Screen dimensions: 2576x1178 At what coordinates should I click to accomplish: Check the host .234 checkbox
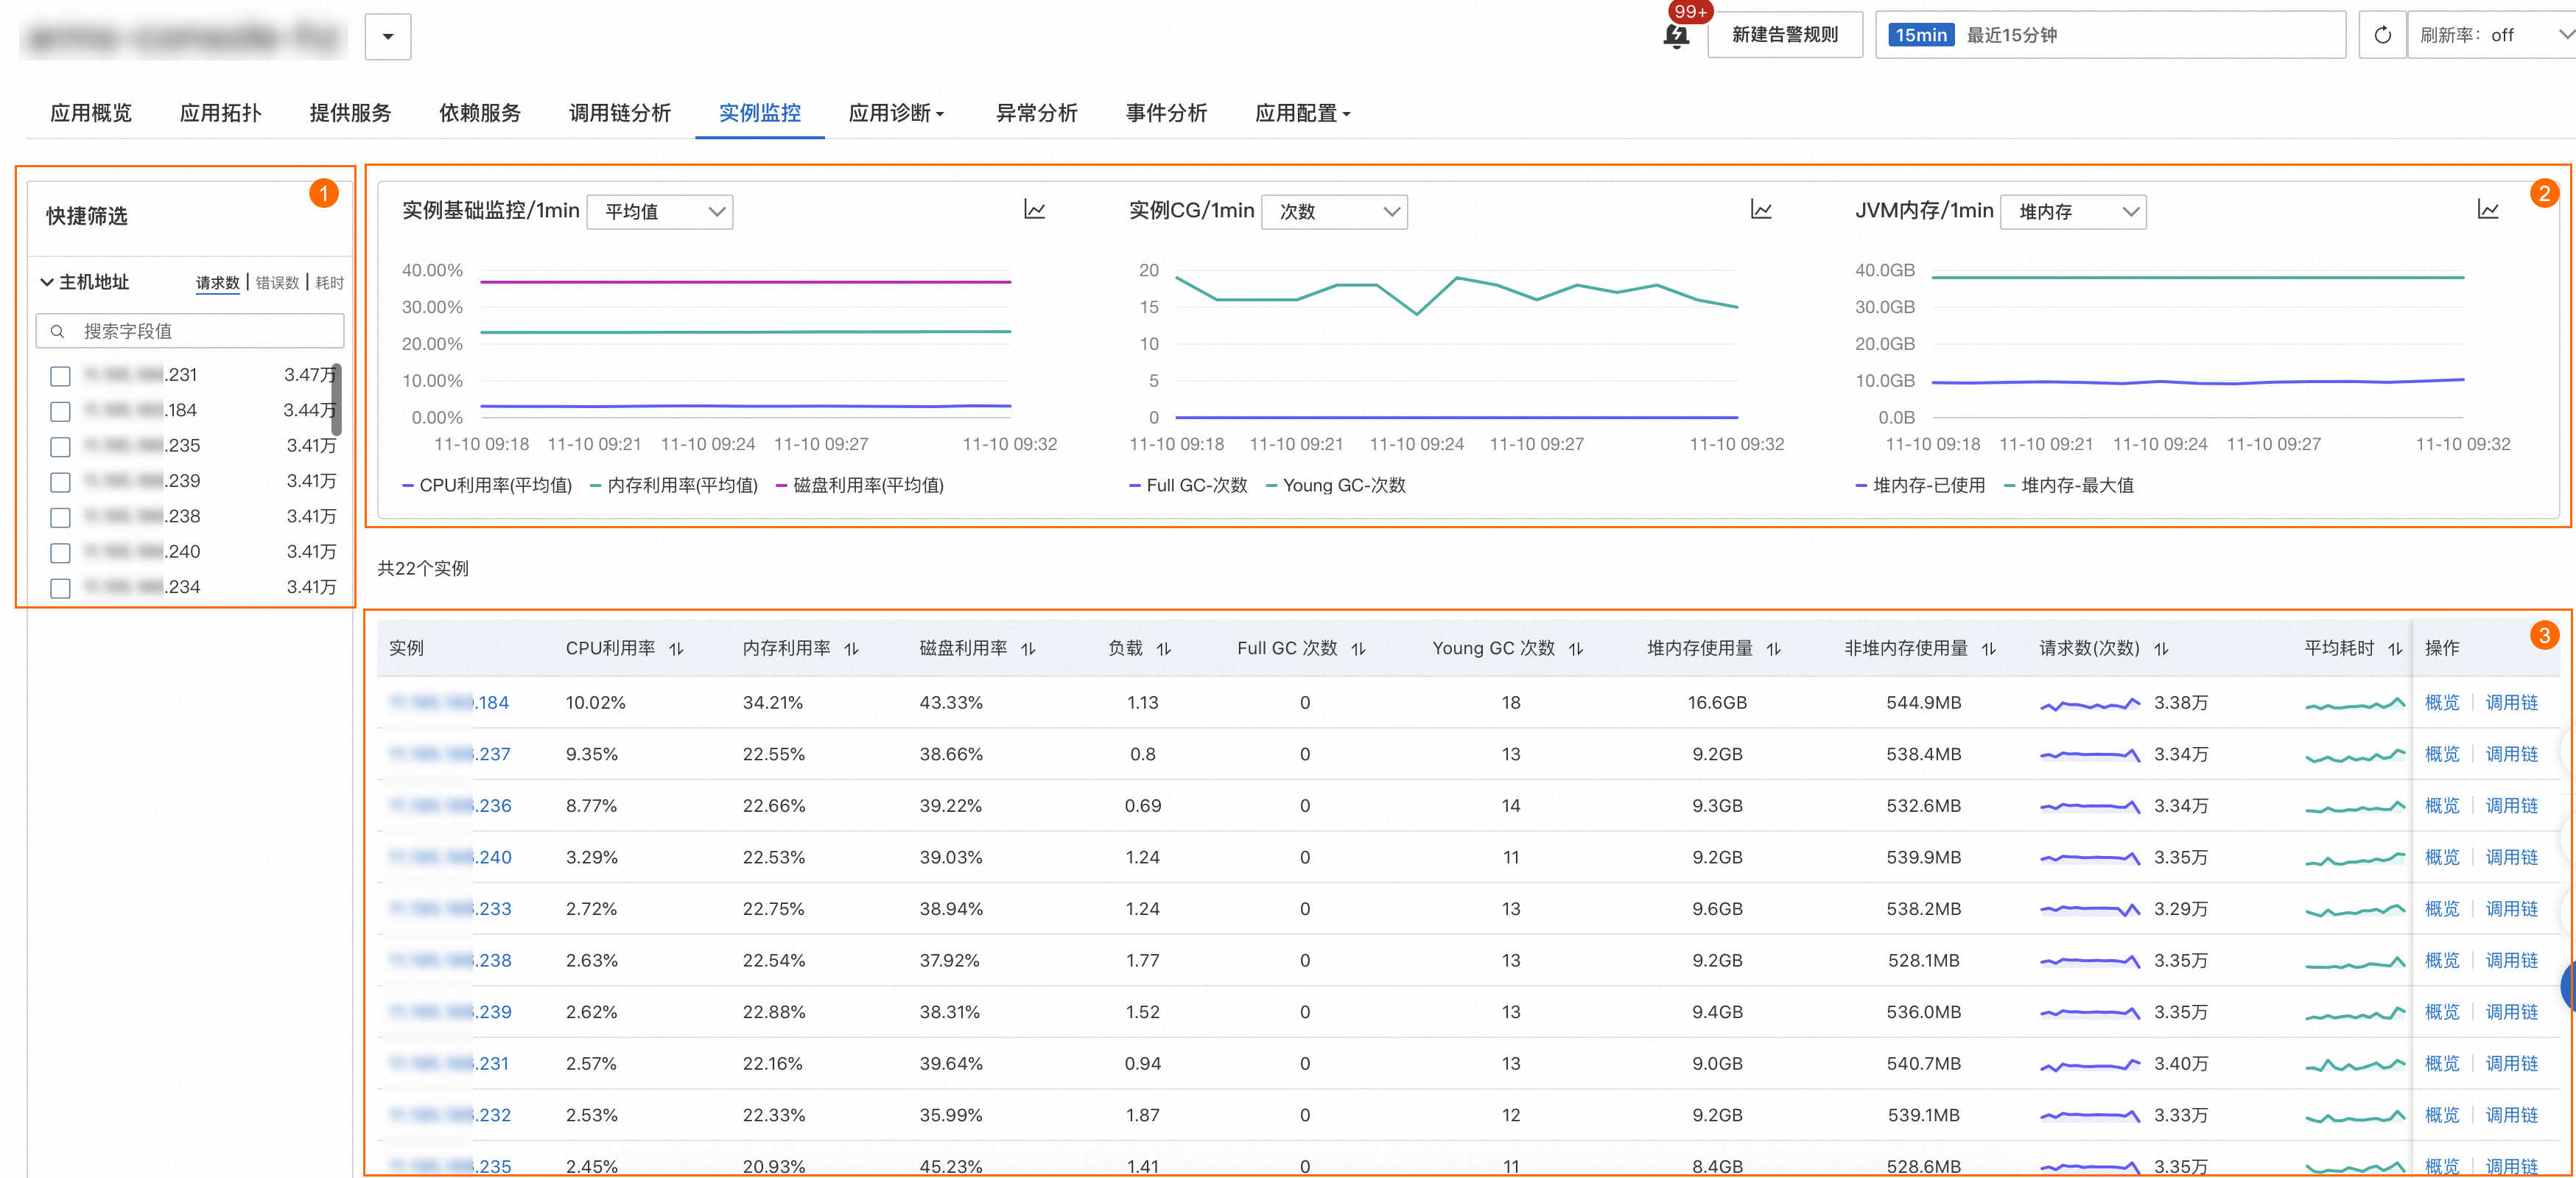(60, 588)
